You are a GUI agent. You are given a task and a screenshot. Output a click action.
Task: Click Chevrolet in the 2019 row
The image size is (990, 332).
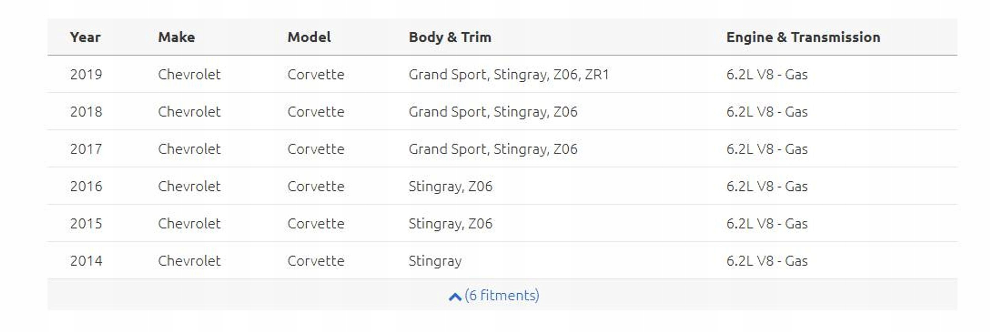(x=189, y=74)
